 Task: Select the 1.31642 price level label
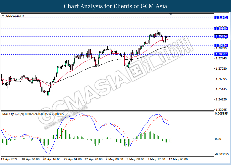[221, 18]
